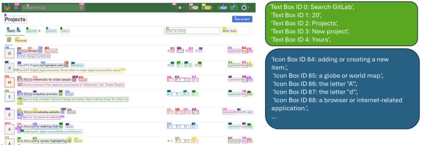Click the star count 6 for empathy-prompts
Viewport: 422px width, 145px height.
click(x=170, y=94)
